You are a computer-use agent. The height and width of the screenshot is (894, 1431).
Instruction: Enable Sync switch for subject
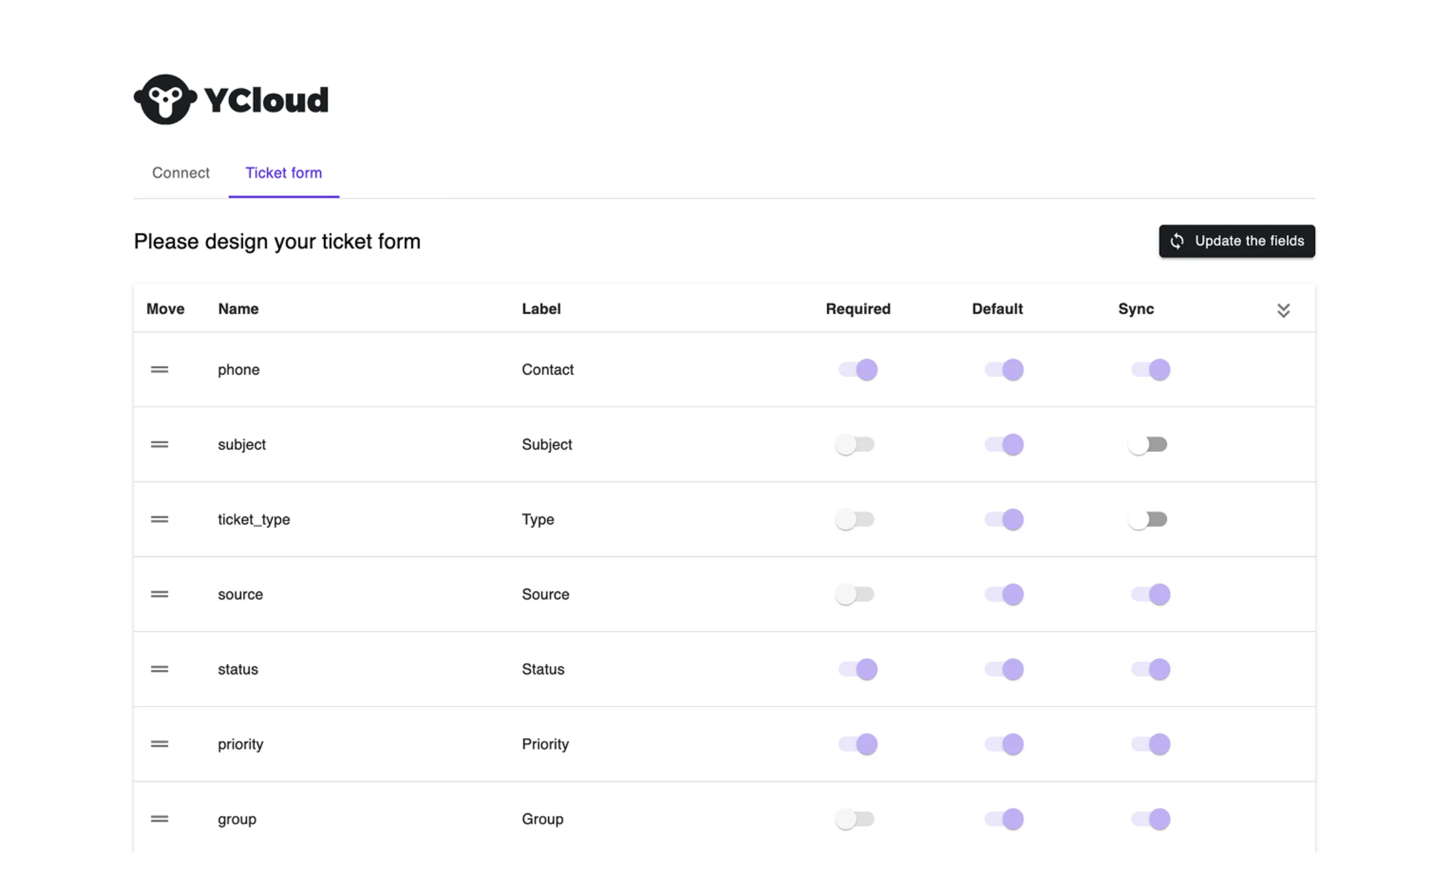coord(1148,445)
